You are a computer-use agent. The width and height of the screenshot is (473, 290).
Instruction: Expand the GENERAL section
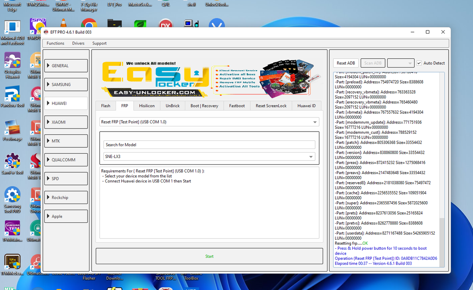tap(66, 66)
